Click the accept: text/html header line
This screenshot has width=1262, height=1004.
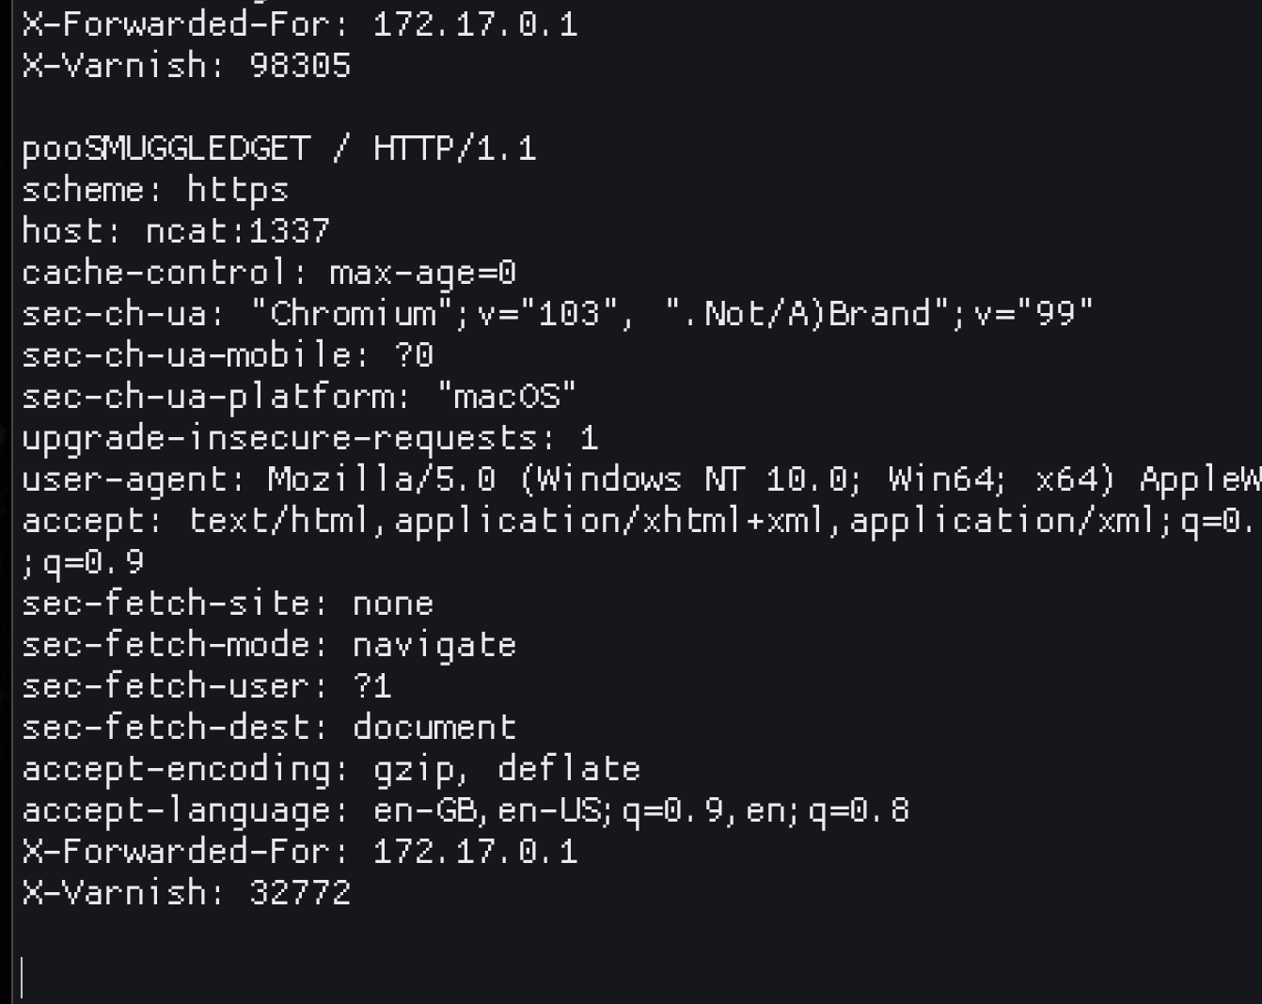pos(638,521)
